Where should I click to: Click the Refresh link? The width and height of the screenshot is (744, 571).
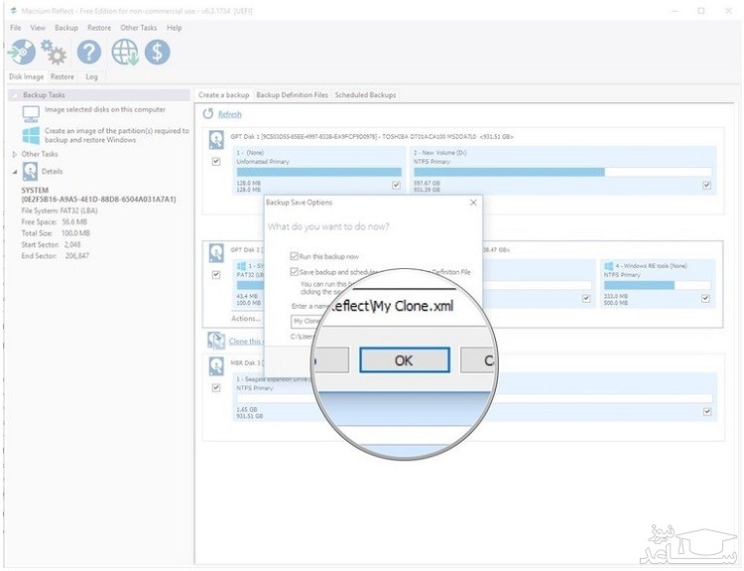[x=229, y=114]
